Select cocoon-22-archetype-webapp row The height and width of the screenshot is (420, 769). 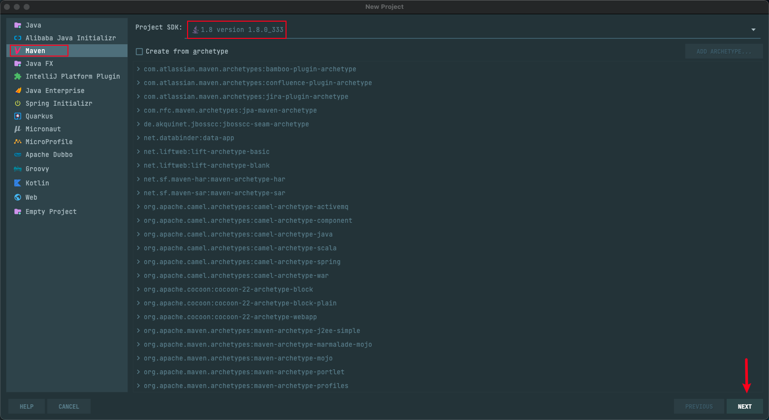pyautogui.click(x=448, y=317)
